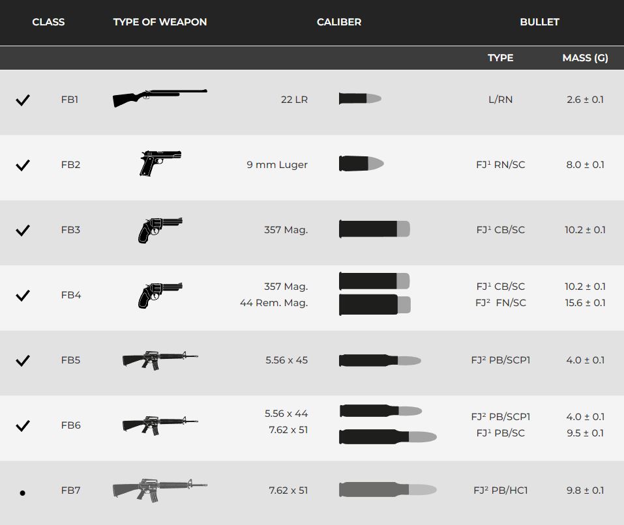This screenshot has height=525, width=624.
Task: Click the MASS (G) subheader
Action: coord(585,58)
